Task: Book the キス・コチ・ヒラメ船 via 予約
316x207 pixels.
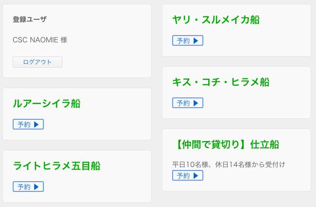Action: pos(188,103)
